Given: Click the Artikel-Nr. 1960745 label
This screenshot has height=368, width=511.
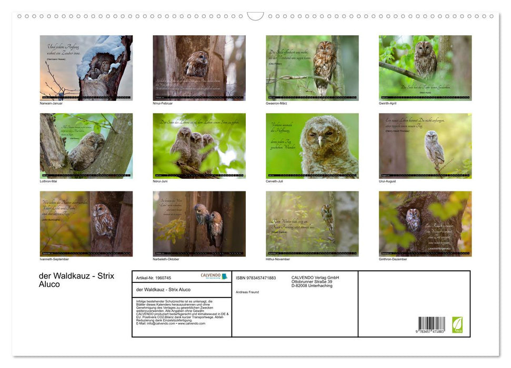Looking at the screenshot, I should 153,278.
